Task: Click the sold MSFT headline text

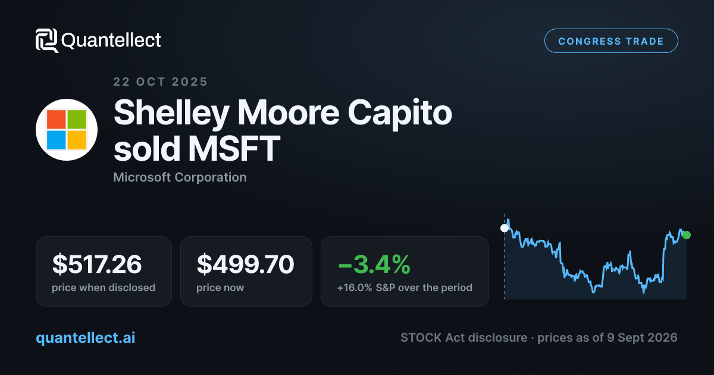Action: pos(196,149)
